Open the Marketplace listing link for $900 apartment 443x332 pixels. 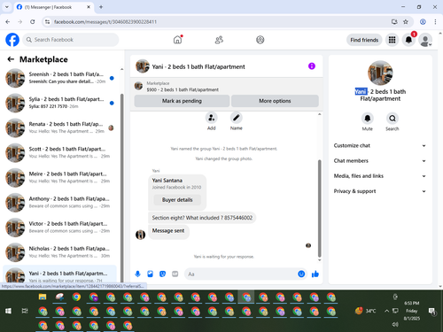(183, 89)
